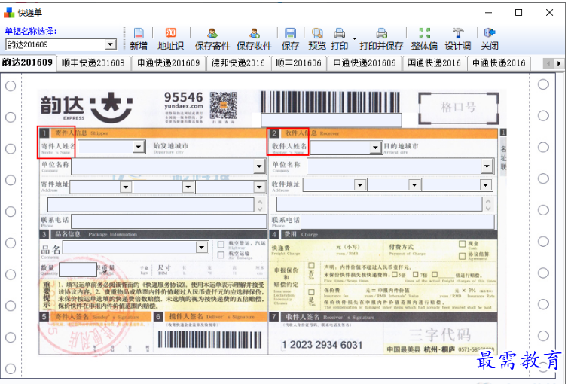The width and height of the screenshot is (568, 384).
Task: Click sender detailed address text field
Action: [151, 205]
